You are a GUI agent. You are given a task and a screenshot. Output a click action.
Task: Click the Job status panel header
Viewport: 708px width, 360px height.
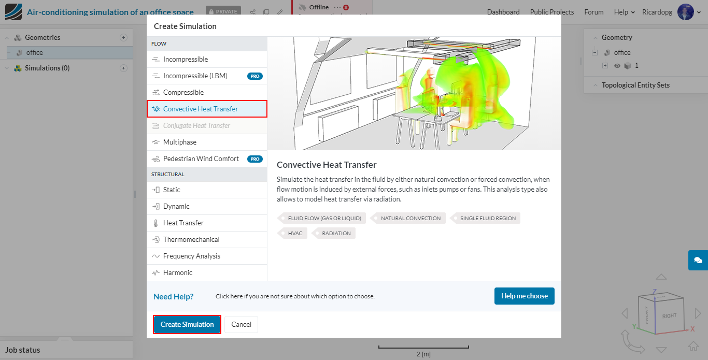[x=66, y=350]
